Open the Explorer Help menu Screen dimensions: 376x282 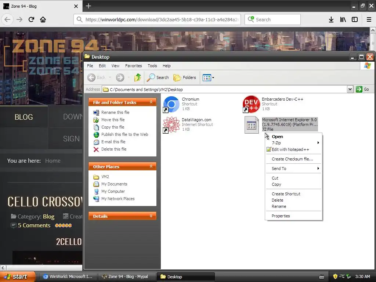pos(166,66)
